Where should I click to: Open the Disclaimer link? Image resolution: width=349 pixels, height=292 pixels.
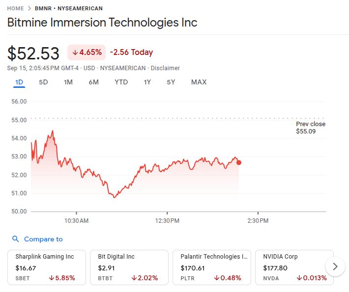click(x=165, y=68)
